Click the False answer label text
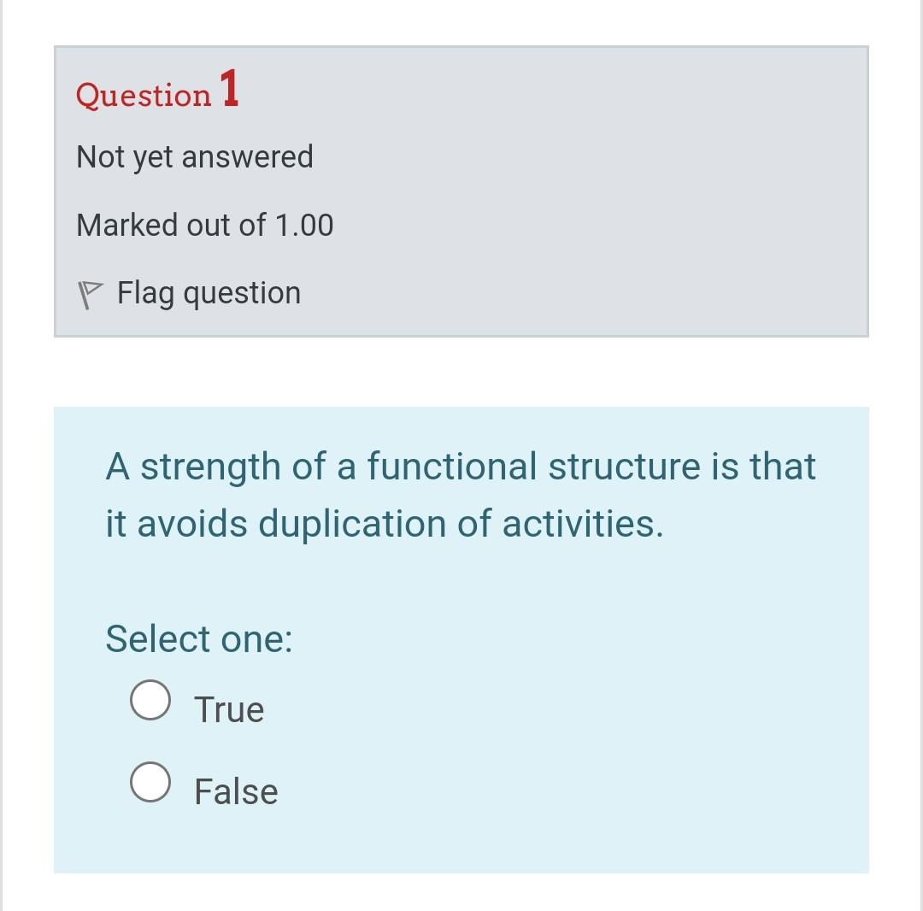This screenshot has width=923, height=911. coord(236,791)
